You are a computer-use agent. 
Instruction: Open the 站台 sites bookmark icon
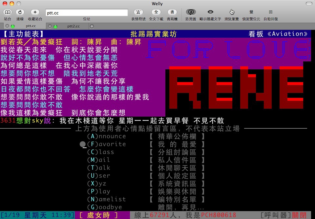pyautogui.click(x=7, y=12)
